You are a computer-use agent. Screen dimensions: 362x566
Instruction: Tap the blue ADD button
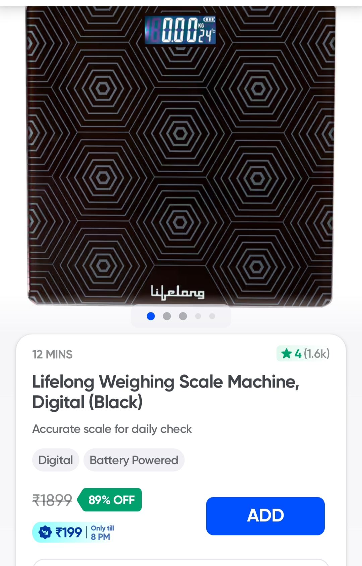pyautogui.click(x=265, y=516)
